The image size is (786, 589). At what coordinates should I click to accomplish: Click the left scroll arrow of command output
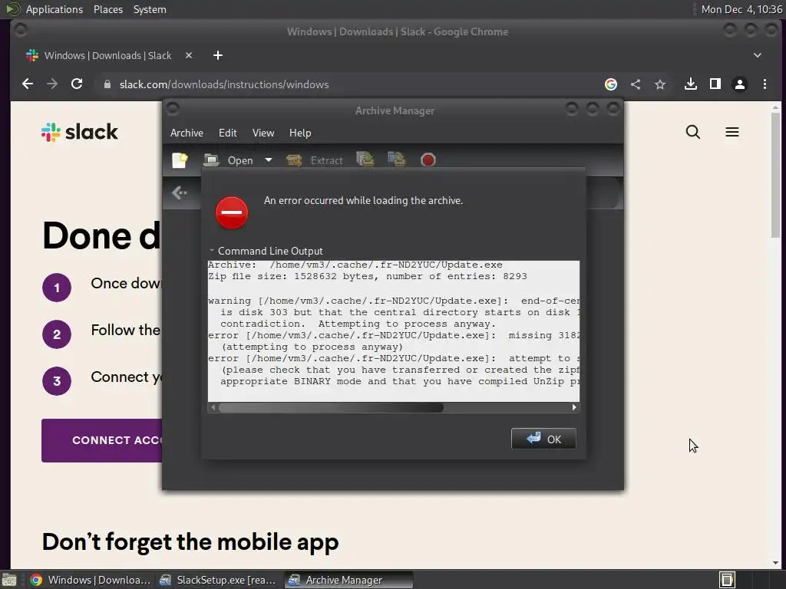point(213,407)
